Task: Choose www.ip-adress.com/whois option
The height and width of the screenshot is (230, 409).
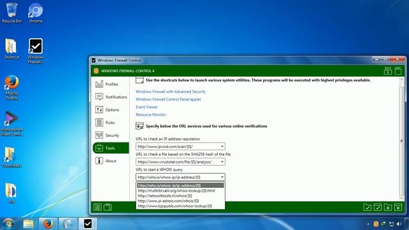Action: 180,201
